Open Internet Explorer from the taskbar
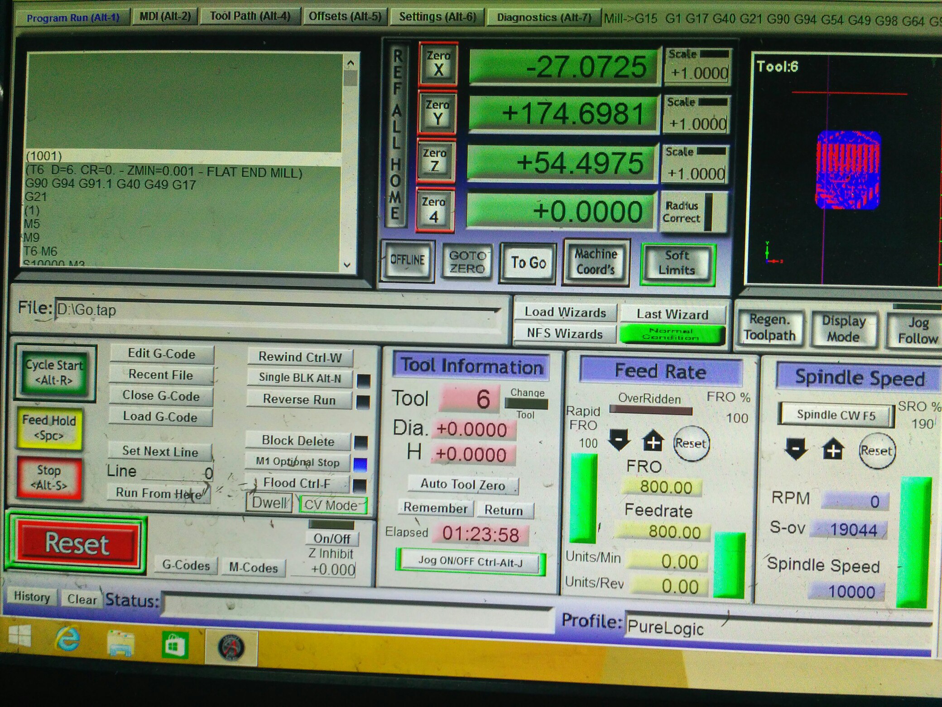942x707 pixels. coord(68,639)
